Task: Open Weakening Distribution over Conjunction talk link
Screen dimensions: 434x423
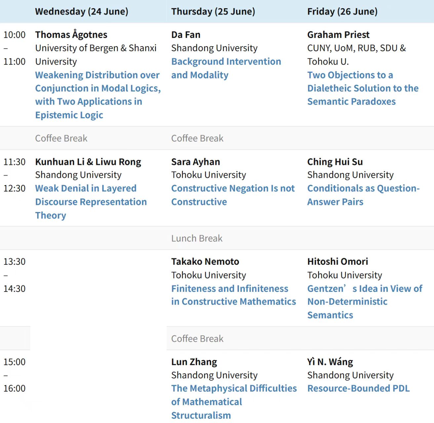Action: [x=98, y=95]
